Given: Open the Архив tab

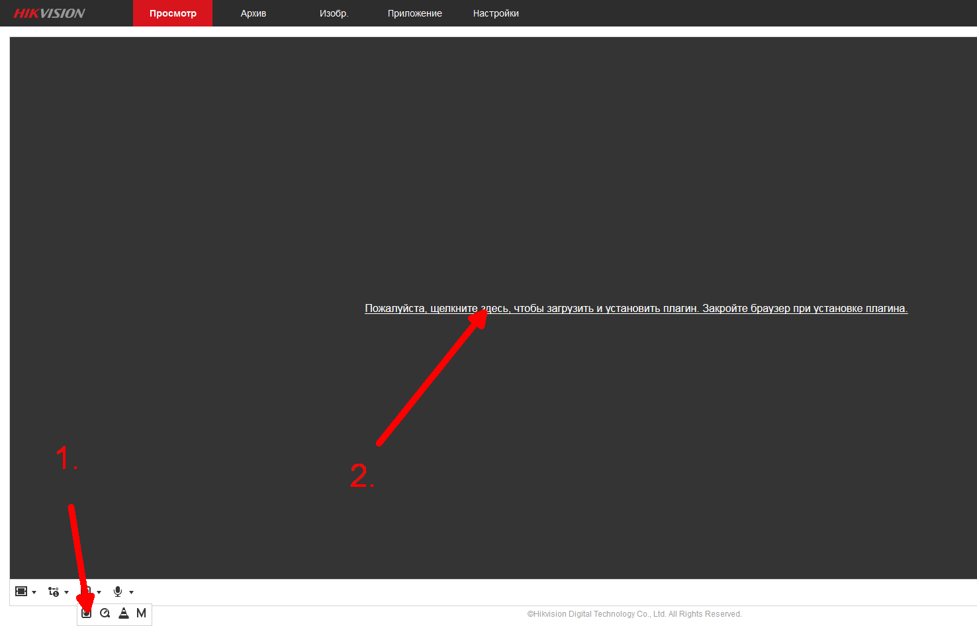Looking at the screenshot, I should click(254, 13).
